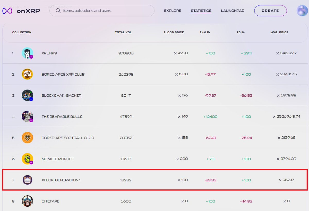Click the 24H change -15.97
This screenshot has height=211, width=309.
coord(210,74)
